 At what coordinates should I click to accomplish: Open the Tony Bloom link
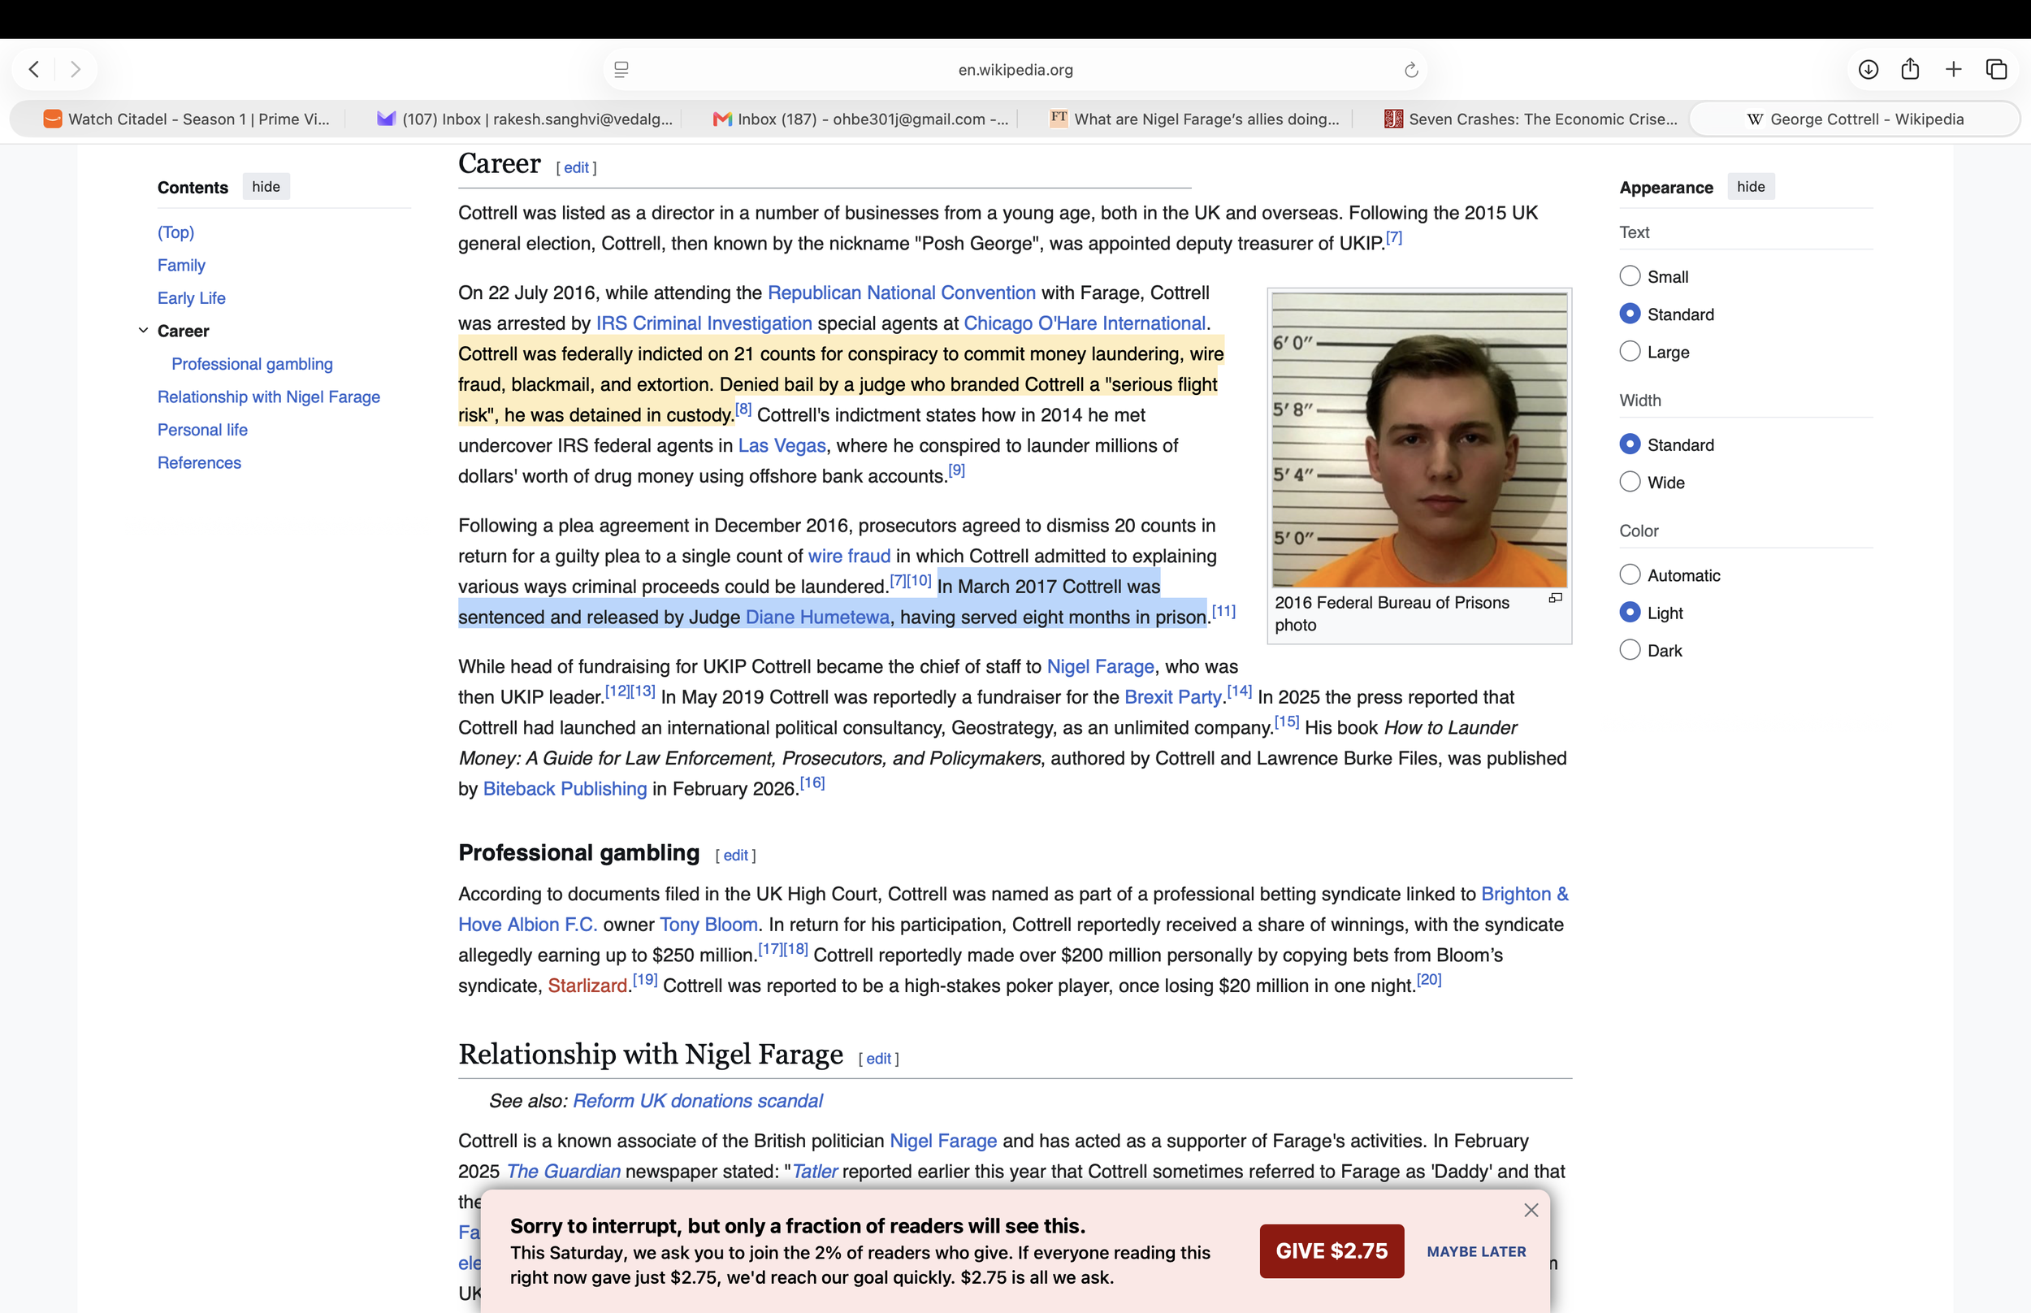(x=708, y=925)
